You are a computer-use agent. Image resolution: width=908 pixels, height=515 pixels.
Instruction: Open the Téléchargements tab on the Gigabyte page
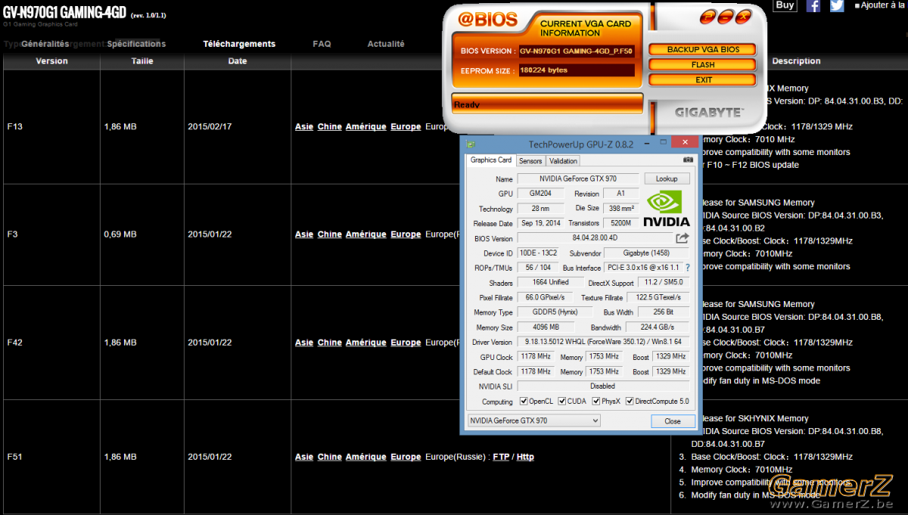tap(239, 44)
